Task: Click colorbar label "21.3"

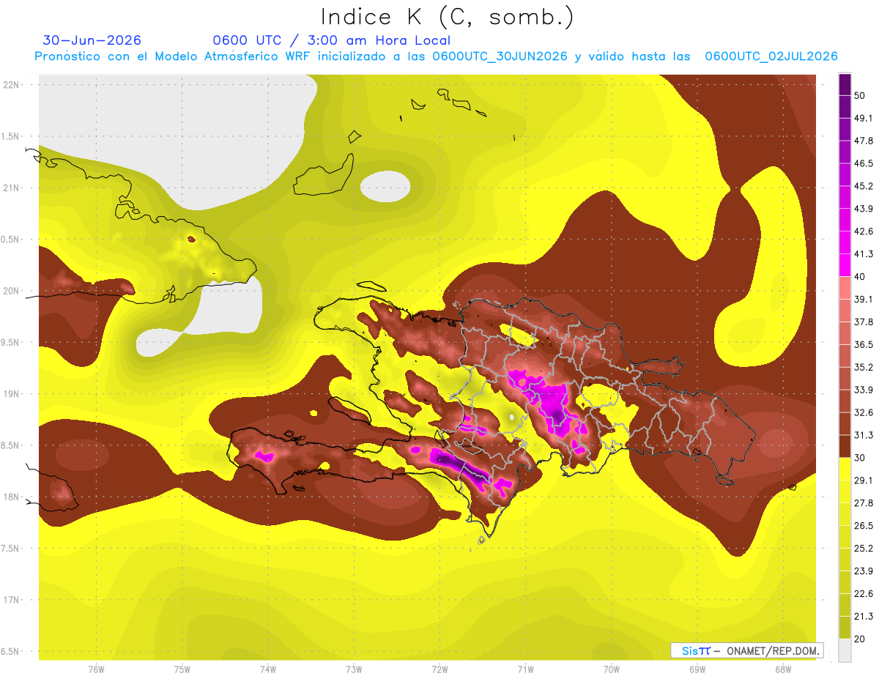Action: pos(864,616)
